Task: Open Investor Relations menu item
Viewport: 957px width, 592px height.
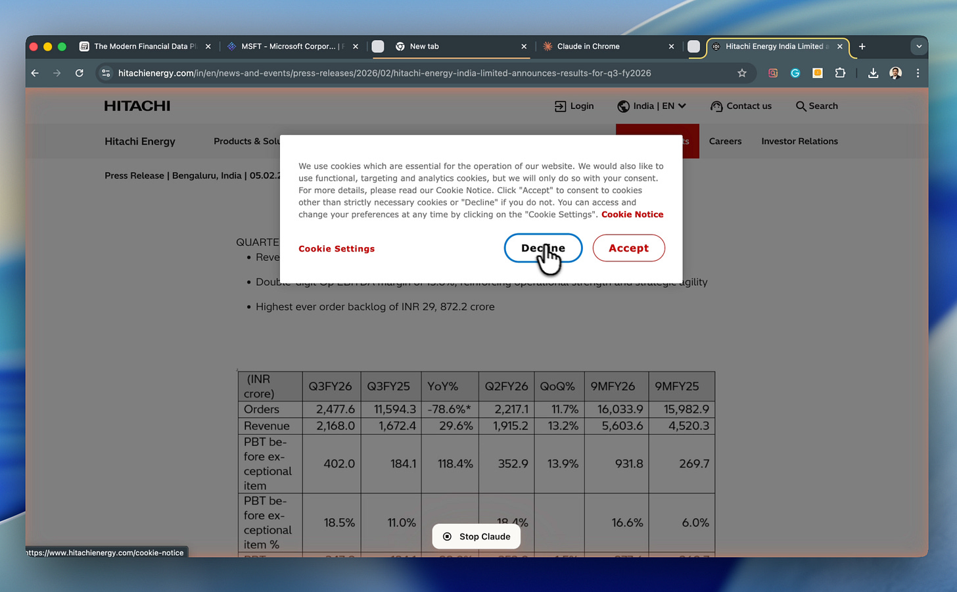Action: click(x=799, y=141)
